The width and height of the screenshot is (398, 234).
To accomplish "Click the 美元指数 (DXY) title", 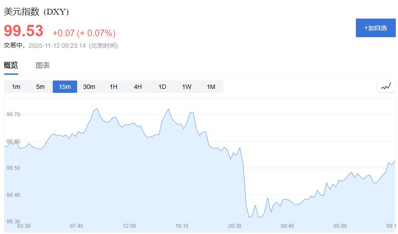I will (36, 12).
